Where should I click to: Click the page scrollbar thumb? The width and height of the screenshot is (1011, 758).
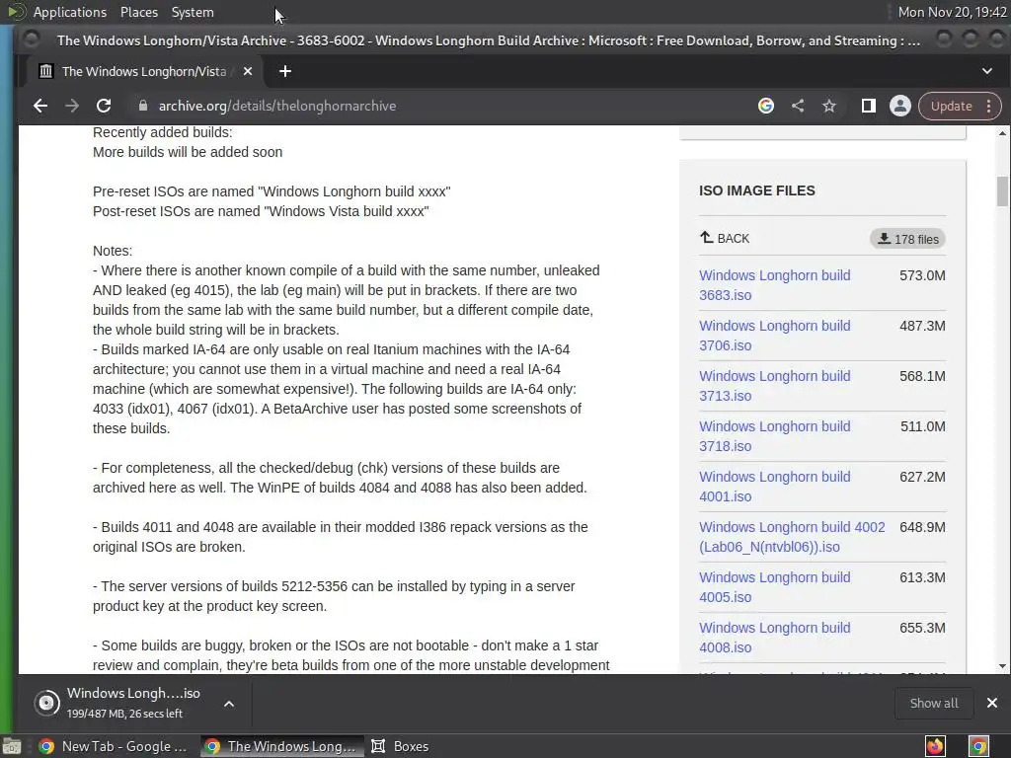point(1002,191)
